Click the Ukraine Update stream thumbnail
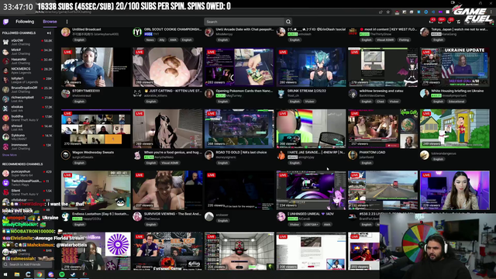The width and height of the screenshot is (496, 279). tap(455, 67)
